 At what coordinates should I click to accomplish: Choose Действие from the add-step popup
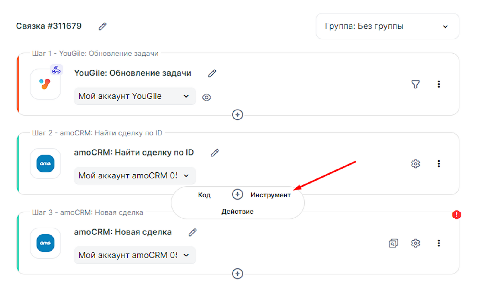[x=237, y=212]
